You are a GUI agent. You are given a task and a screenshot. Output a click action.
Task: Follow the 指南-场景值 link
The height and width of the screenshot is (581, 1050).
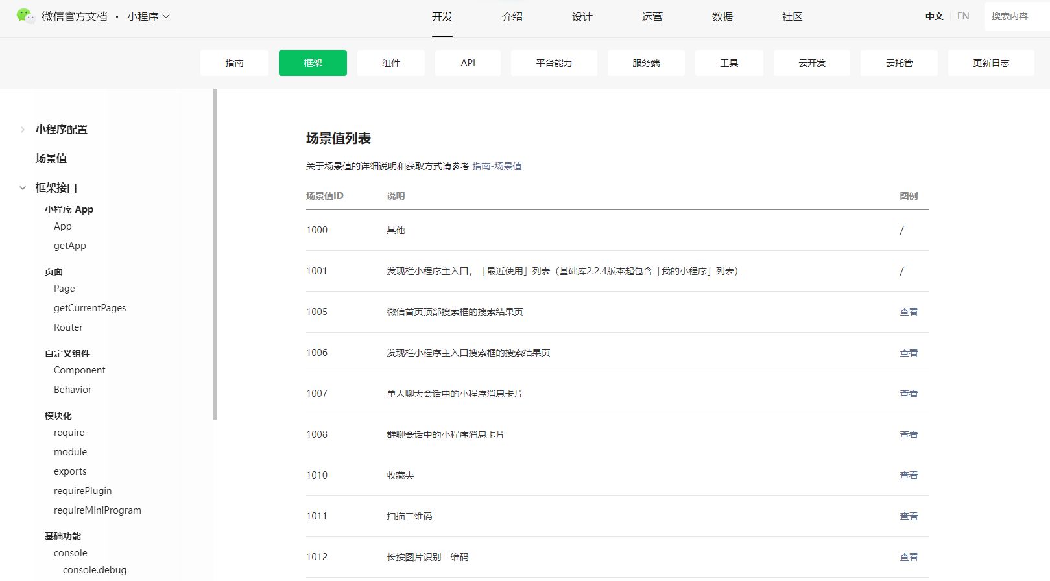coord(497,166)
